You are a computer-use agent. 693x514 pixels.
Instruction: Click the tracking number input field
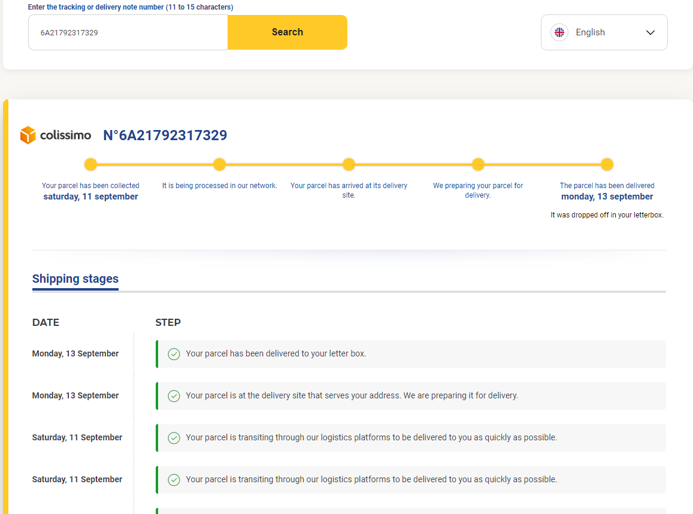(x=128, y=32)
